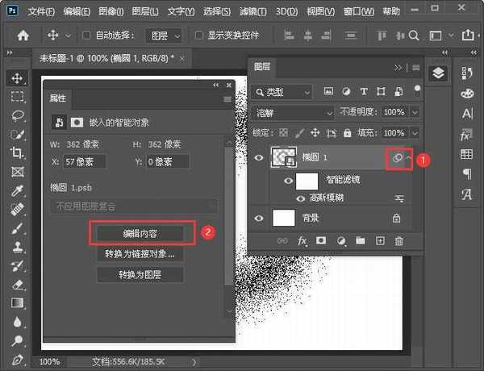Hide the 智能滤镜 eye icon
The image size is (484, 371).
point(288,180)
